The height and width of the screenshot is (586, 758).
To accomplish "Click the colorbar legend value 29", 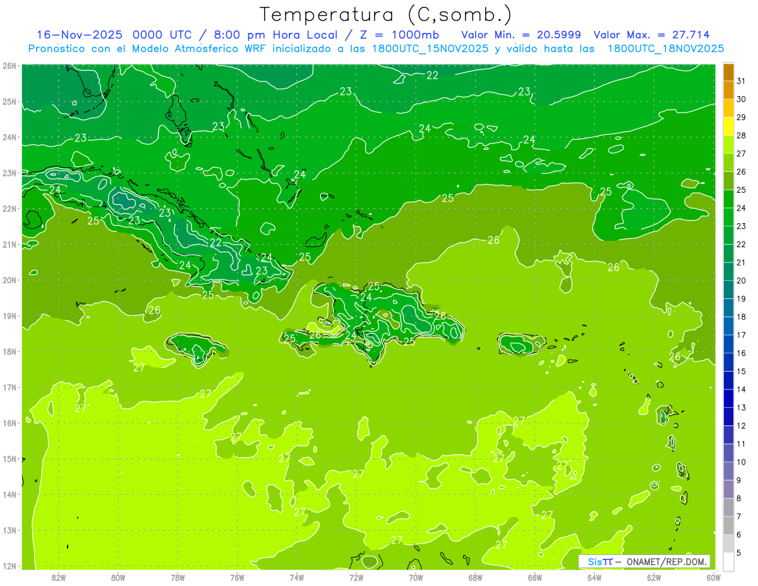I will tap(741, 118).
